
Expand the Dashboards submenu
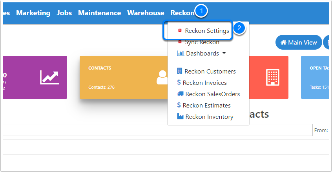[x=202, y=54]
